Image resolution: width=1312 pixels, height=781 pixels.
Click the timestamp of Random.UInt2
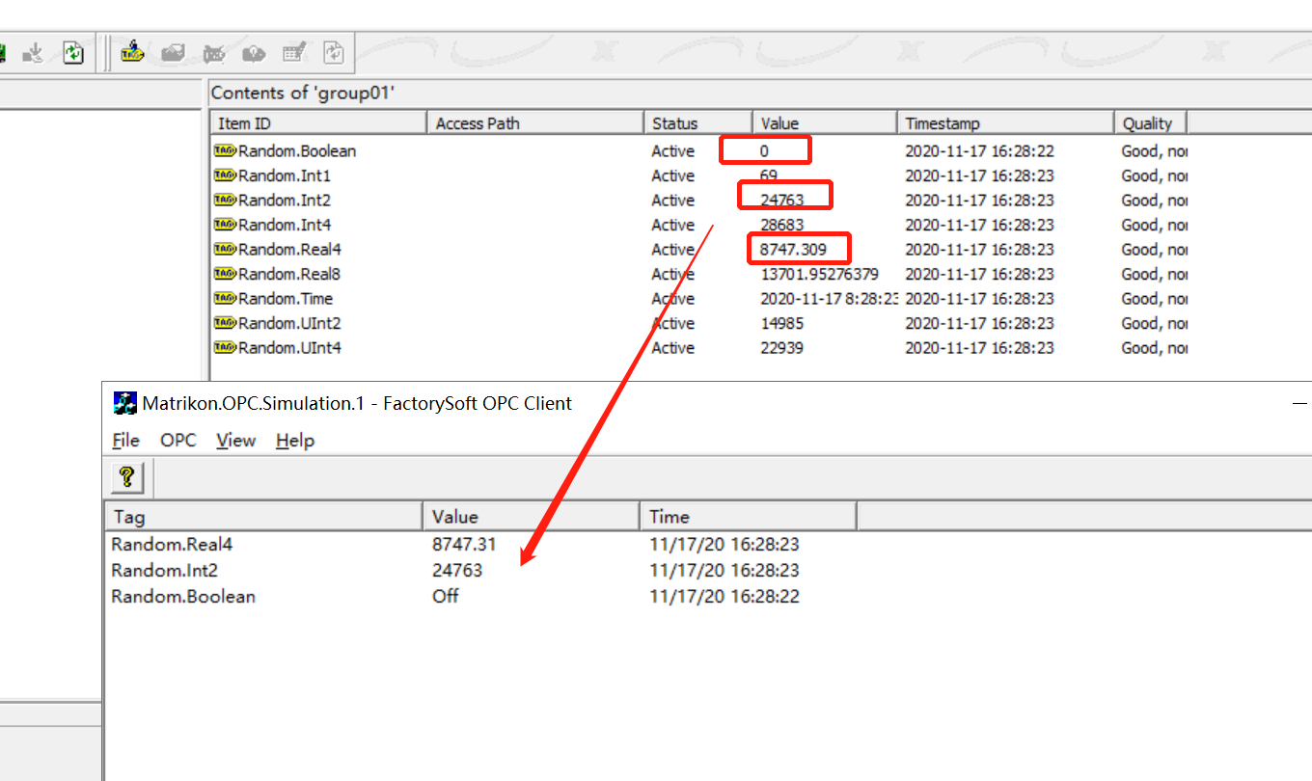979,323
